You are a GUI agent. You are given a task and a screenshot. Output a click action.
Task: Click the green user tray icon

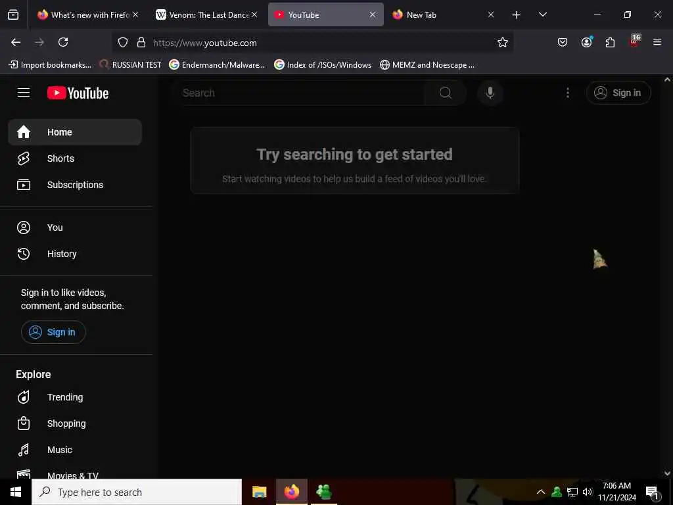[557, 492]
